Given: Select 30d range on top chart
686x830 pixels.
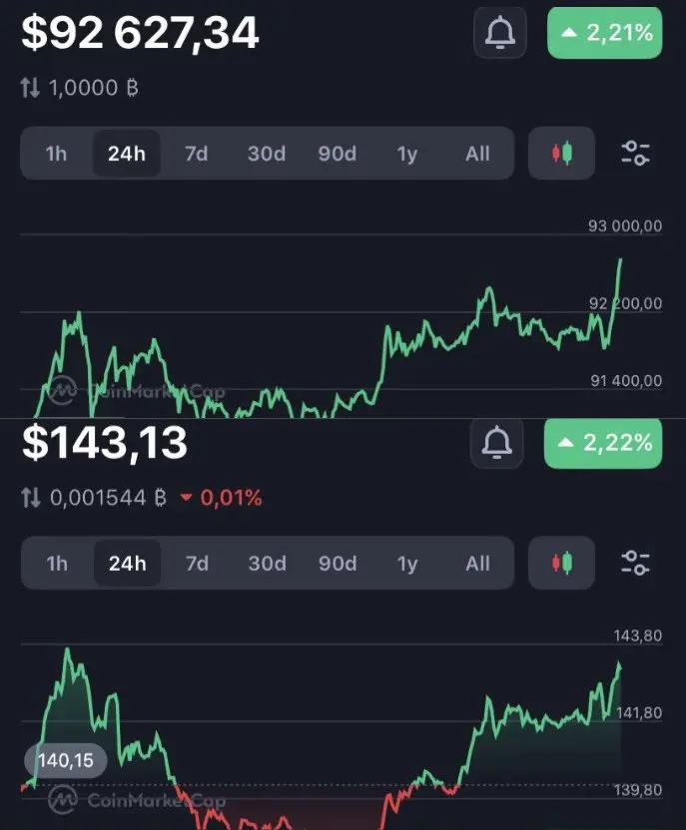Looking at the screenshot, I should [267, 154].
